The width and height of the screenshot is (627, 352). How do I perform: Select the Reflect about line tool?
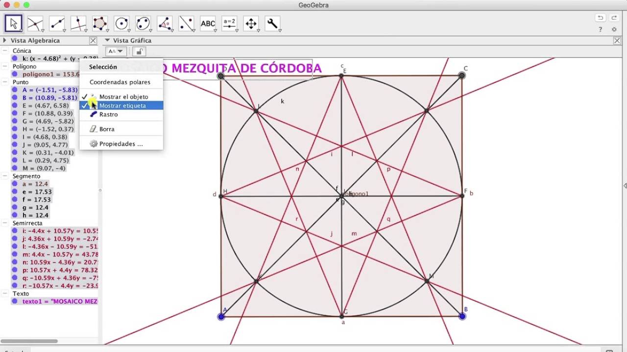point(186,23)
